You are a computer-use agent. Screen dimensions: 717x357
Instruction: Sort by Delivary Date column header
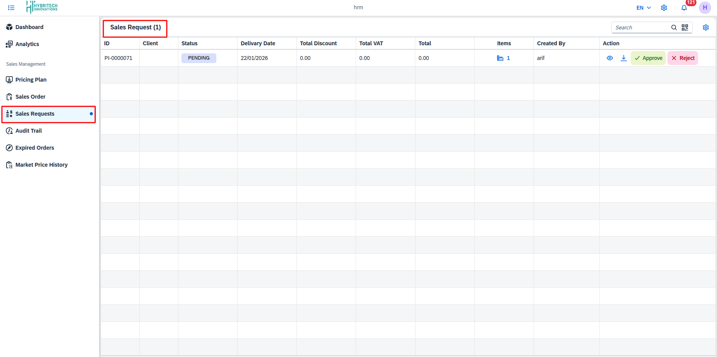click(x=258, y=43)
